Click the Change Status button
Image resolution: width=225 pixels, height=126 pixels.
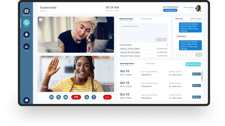coord(170,10)
